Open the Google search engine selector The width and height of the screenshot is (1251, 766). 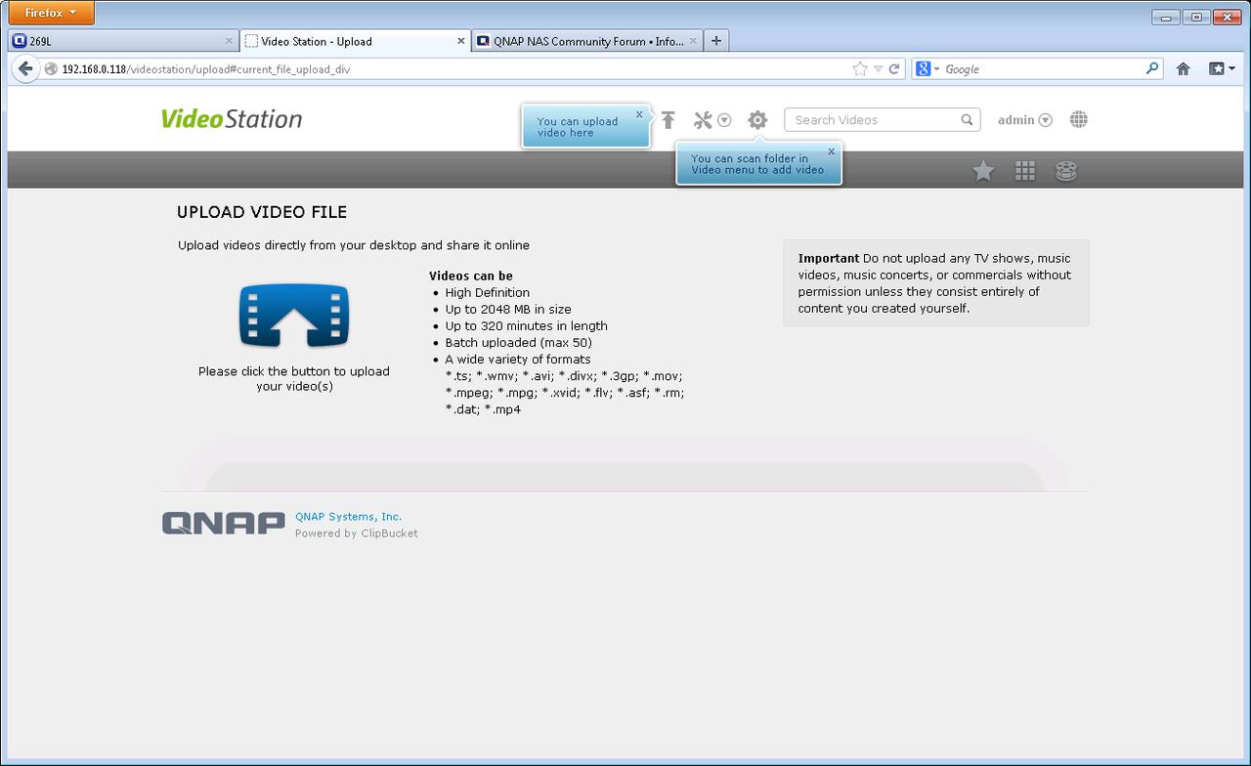click(x=927, y=69)
